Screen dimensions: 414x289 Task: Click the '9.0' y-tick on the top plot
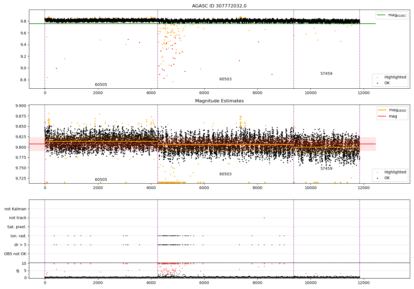(23, 68)
